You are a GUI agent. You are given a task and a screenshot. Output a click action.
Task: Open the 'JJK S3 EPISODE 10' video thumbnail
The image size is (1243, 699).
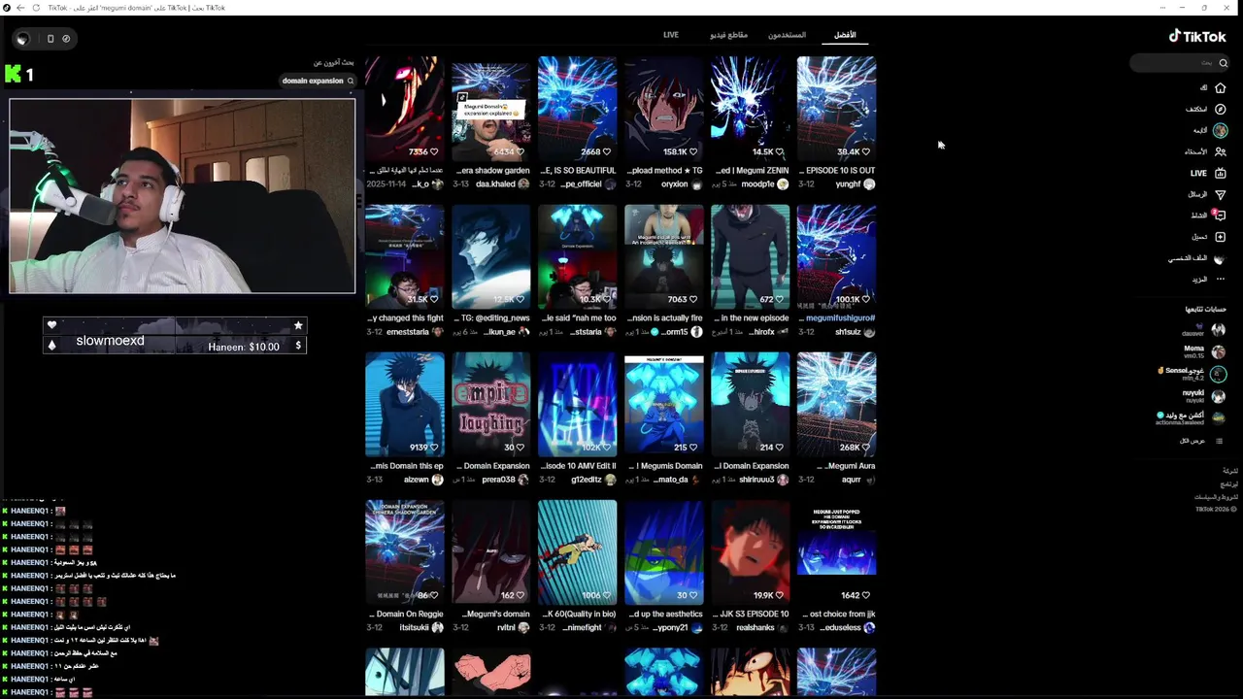[750, 551]
